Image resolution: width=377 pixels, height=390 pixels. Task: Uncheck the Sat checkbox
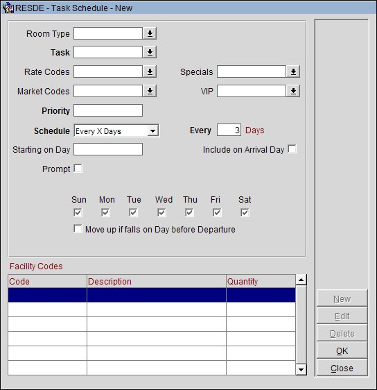pyautogui.click(x=245, y=212)
